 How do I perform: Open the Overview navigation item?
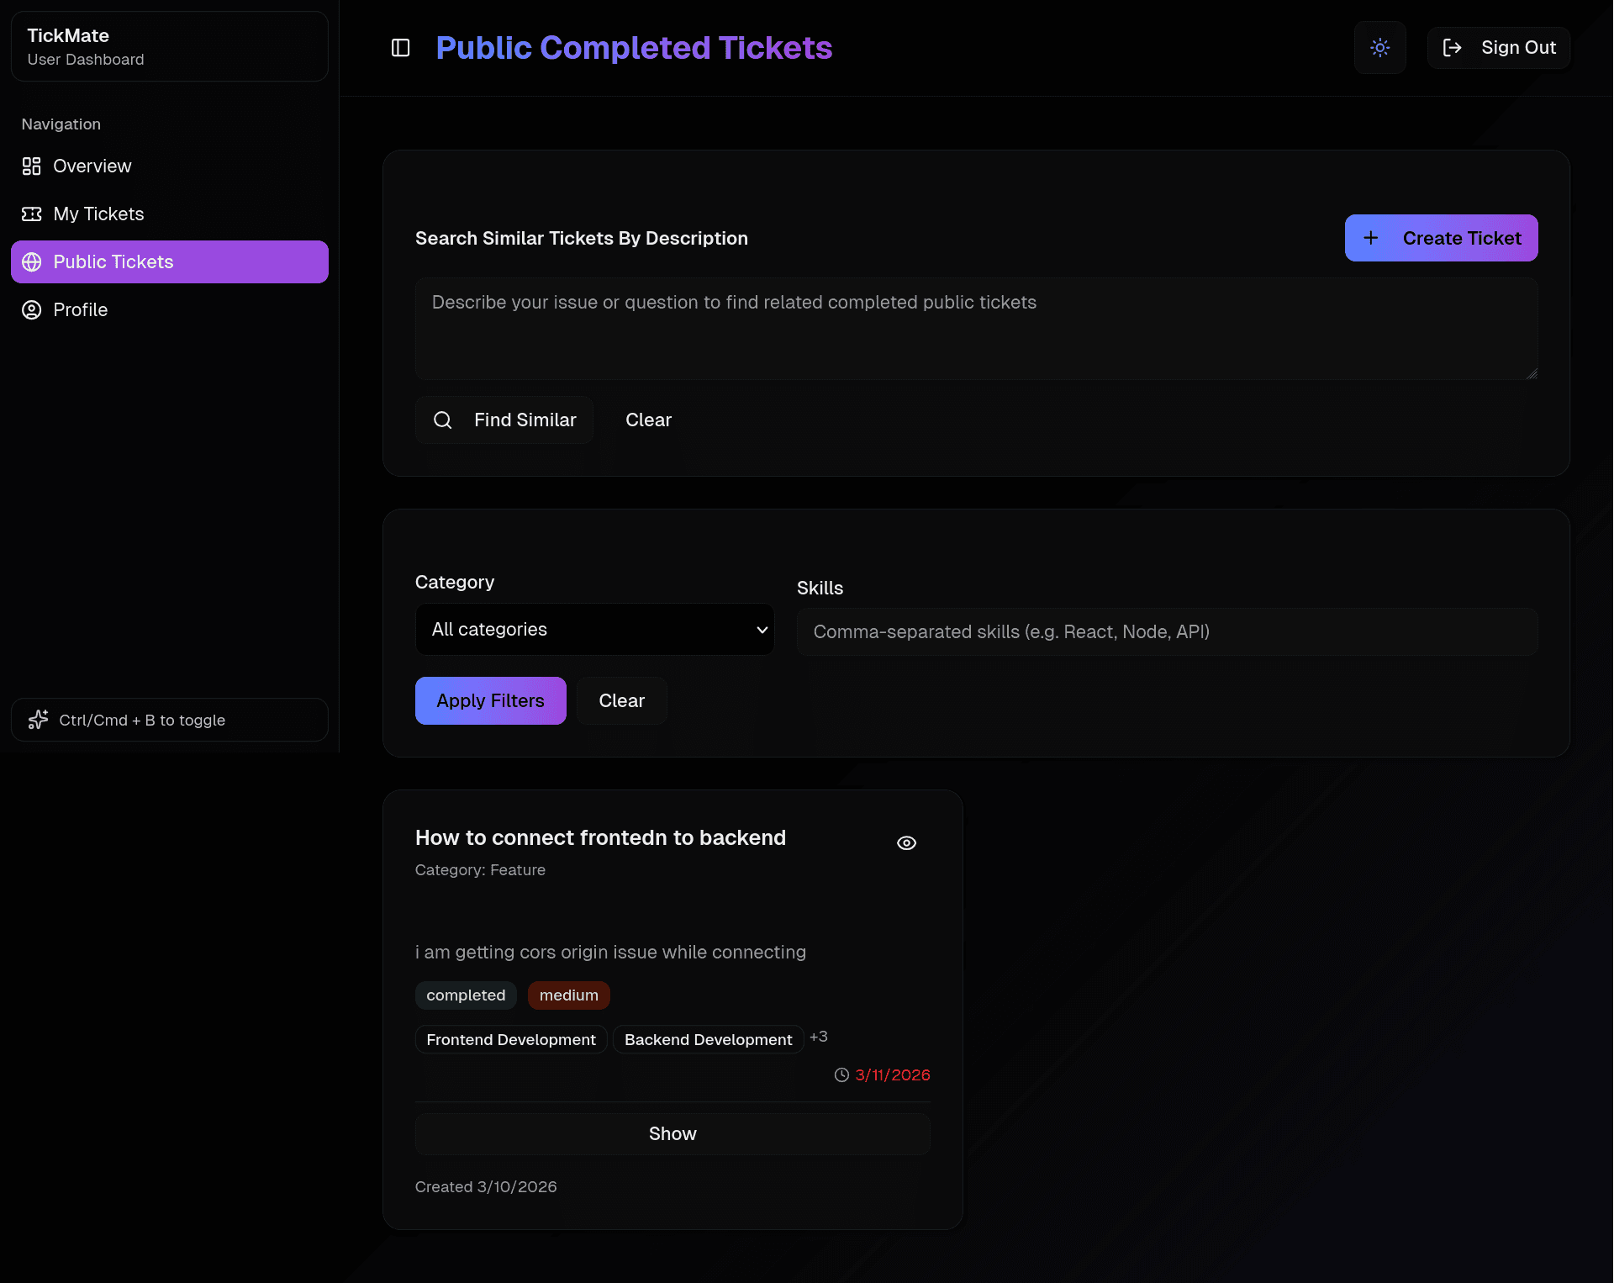click(x=170, y=166)
